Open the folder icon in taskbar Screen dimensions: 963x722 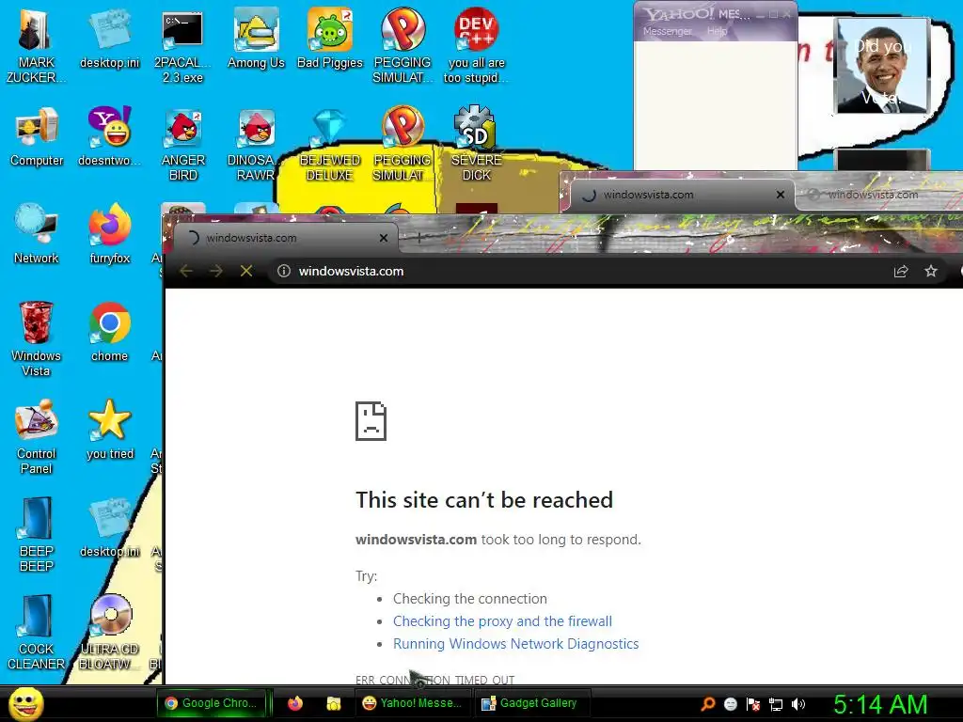(334, 703)
